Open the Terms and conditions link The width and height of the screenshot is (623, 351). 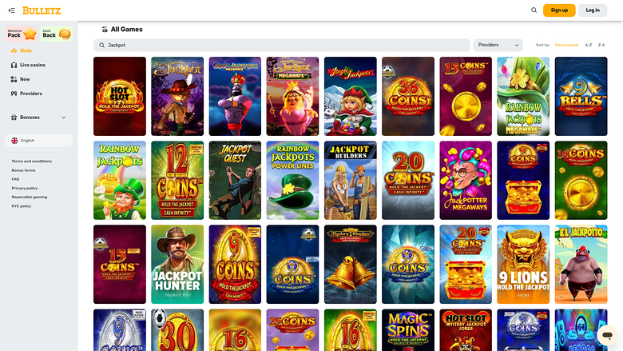click(x=32, y=162)
